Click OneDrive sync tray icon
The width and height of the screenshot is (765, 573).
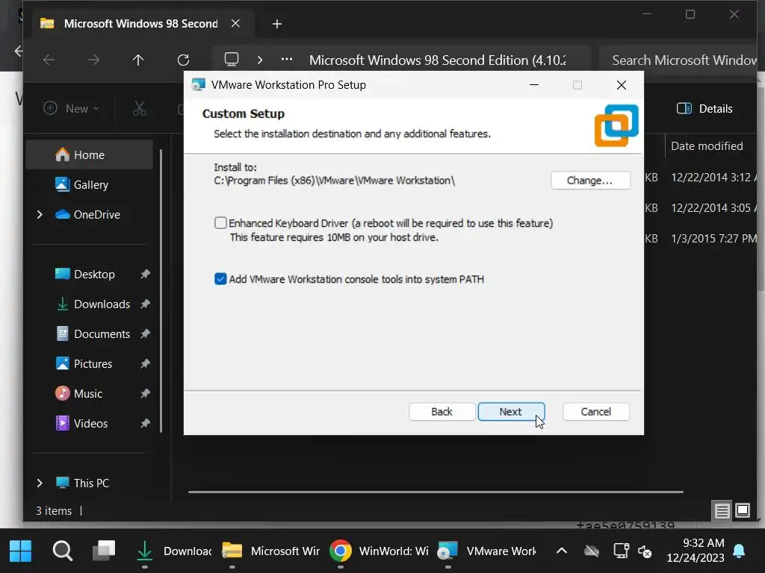(x=592, y=551)
